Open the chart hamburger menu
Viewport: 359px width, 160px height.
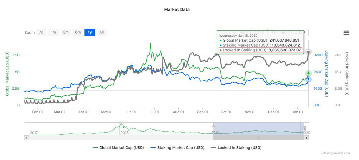346,33
